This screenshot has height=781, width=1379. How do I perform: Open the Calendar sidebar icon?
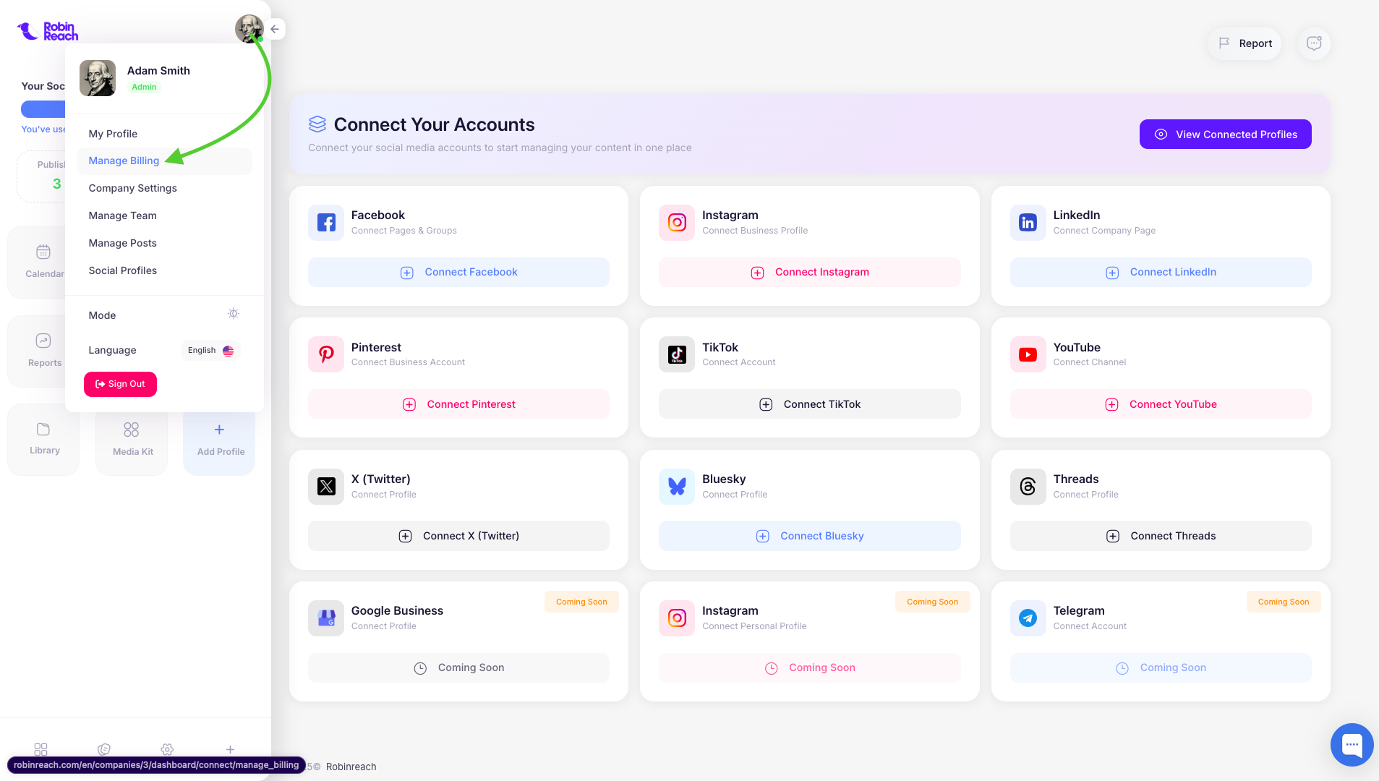coord(43,252)
